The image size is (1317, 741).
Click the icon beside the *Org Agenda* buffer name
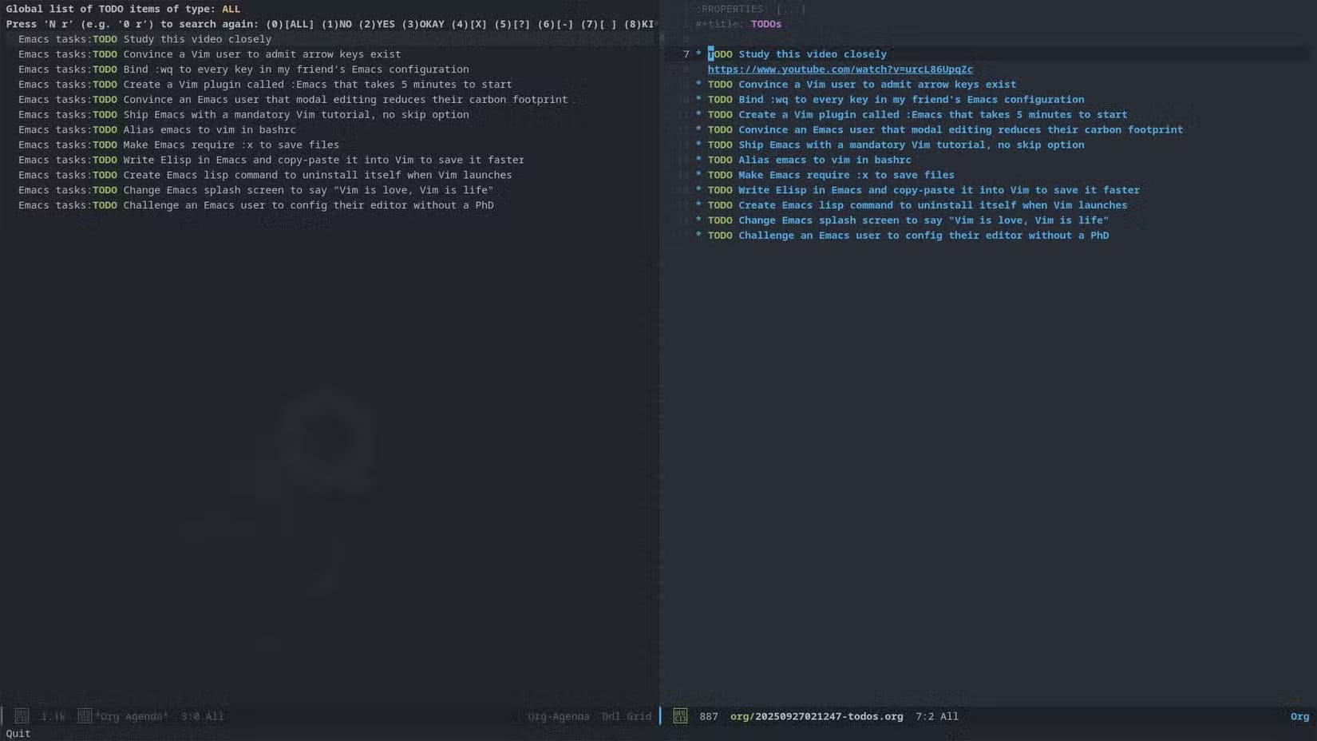pyautogui.click(x=85, y=716)
